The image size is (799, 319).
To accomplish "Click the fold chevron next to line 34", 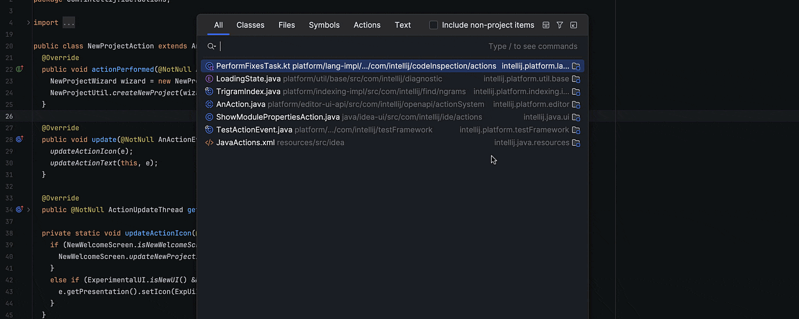I will click(x=28, y=209).
